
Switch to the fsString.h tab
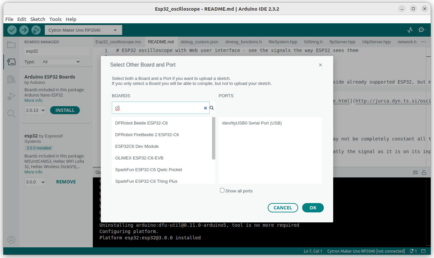(x=313, y=42)
